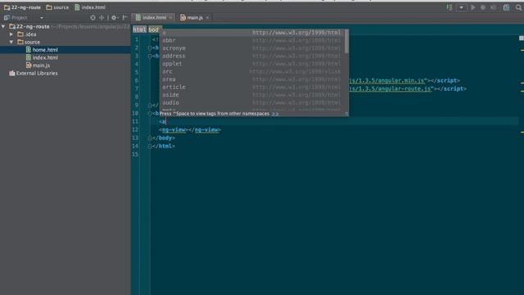Click the Run play button
Viewport: 524px width, 295px height.
click(473, 7)
